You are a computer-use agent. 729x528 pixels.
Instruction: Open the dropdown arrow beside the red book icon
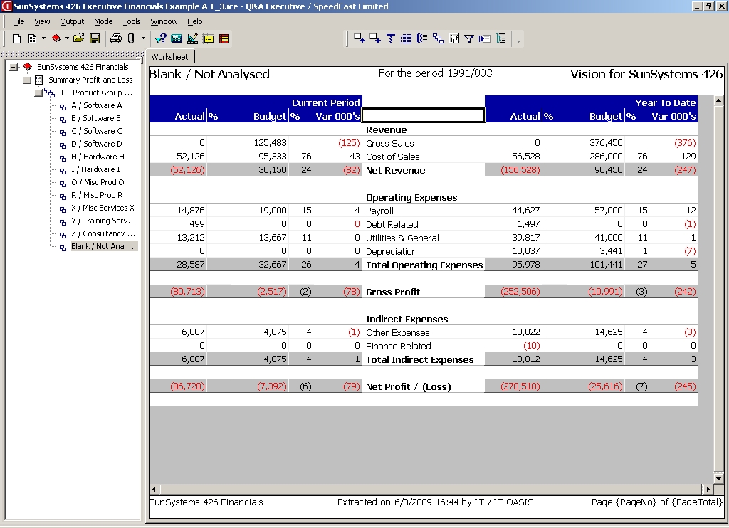(x=67, y=38)
